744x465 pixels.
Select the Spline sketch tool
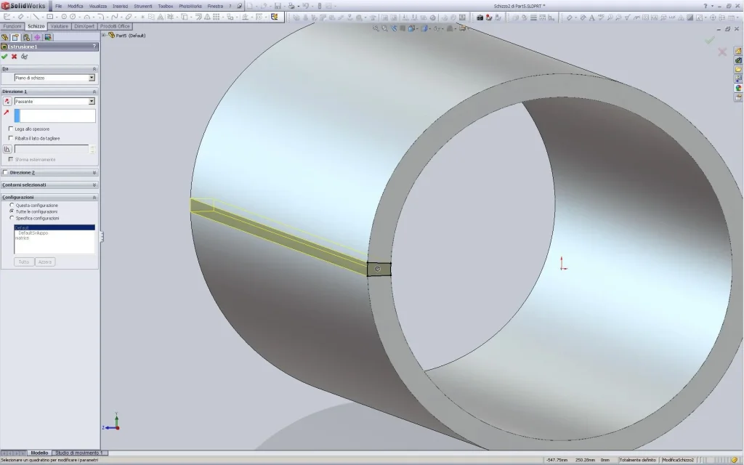click(114, 17)
